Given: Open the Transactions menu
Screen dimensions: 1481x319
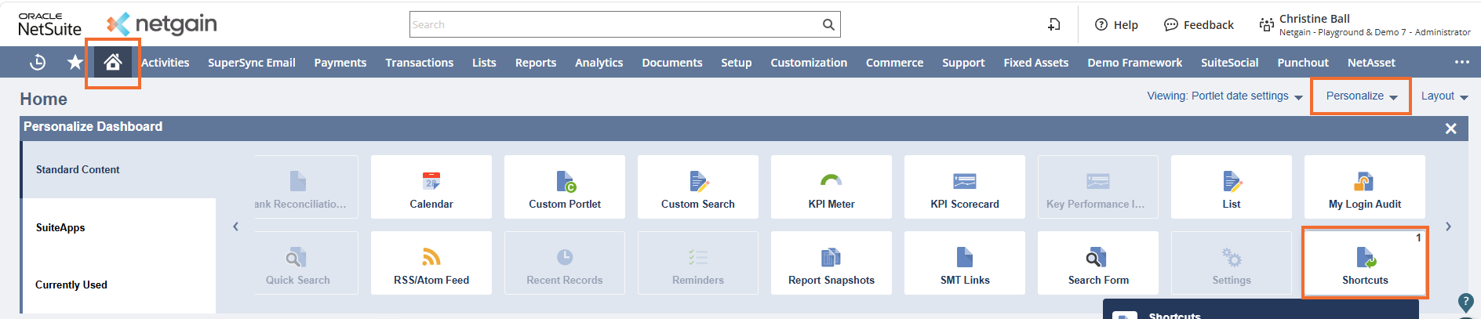Looking at the screenshot, I should click(x=419, y=63).
